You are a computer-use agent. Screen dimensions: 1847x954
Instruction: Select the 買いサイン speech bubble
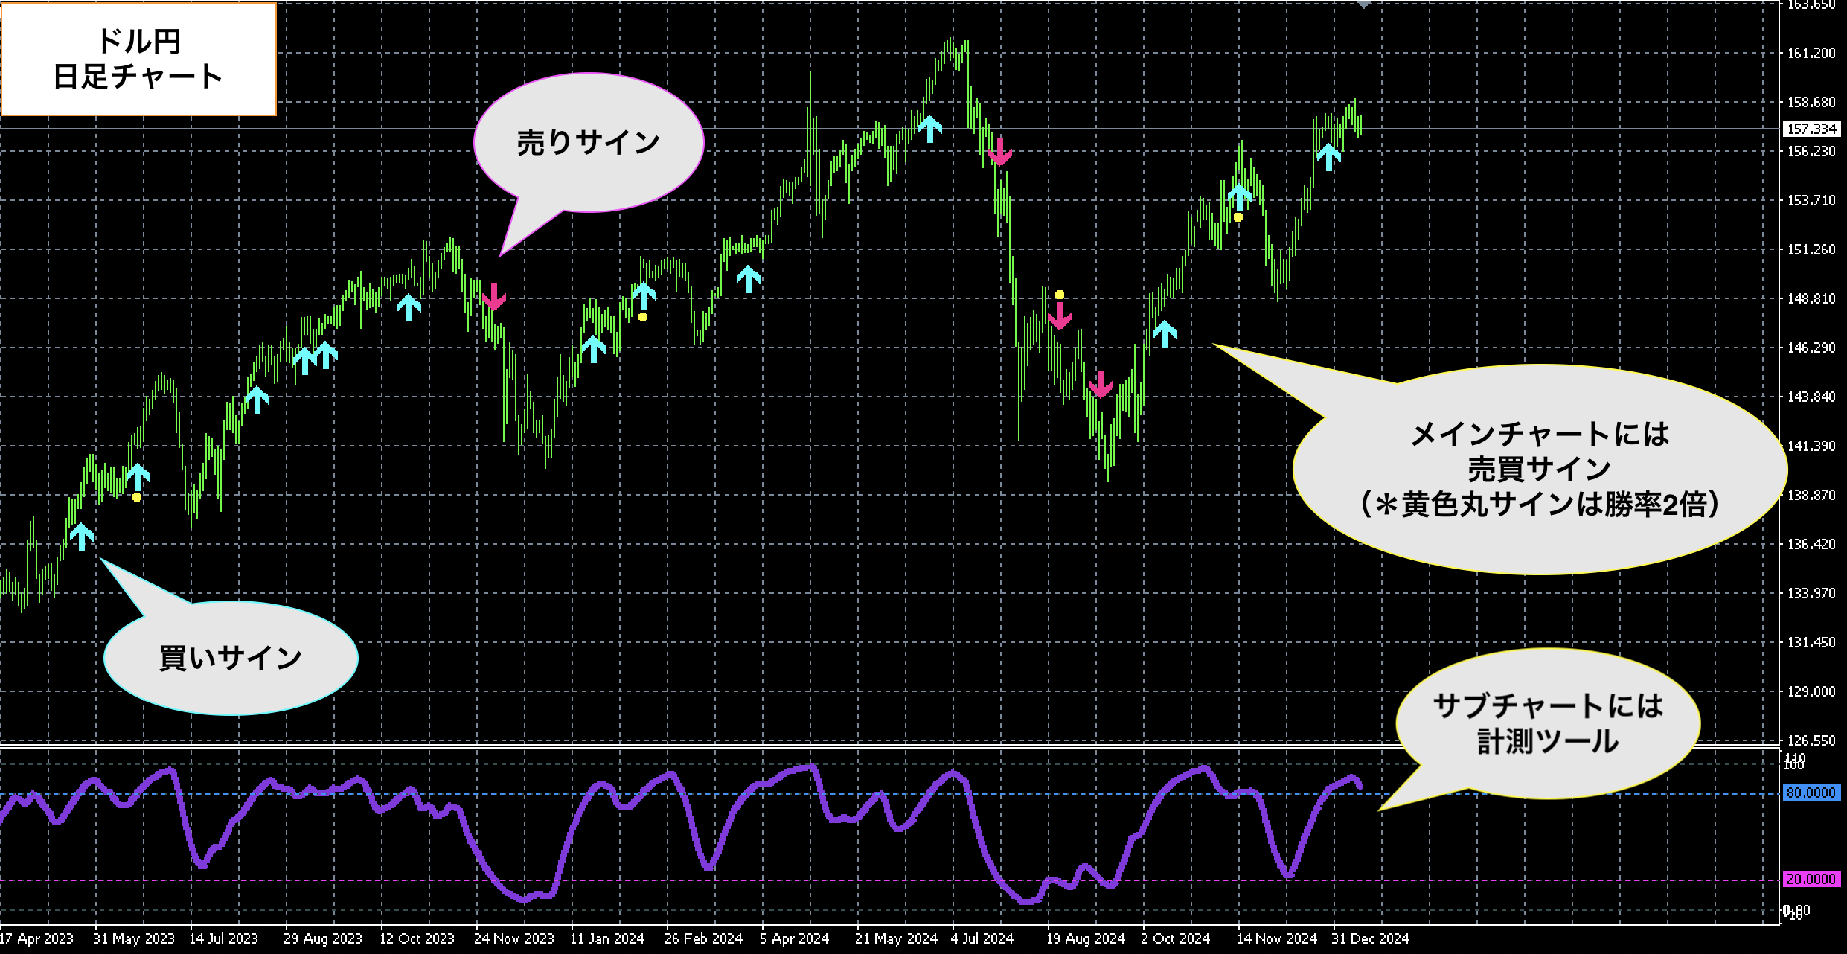(231, 659)
